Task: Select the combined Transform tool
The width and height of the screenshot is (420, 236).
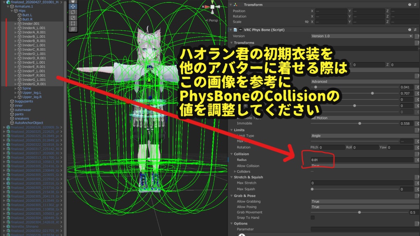Action: 73,29
